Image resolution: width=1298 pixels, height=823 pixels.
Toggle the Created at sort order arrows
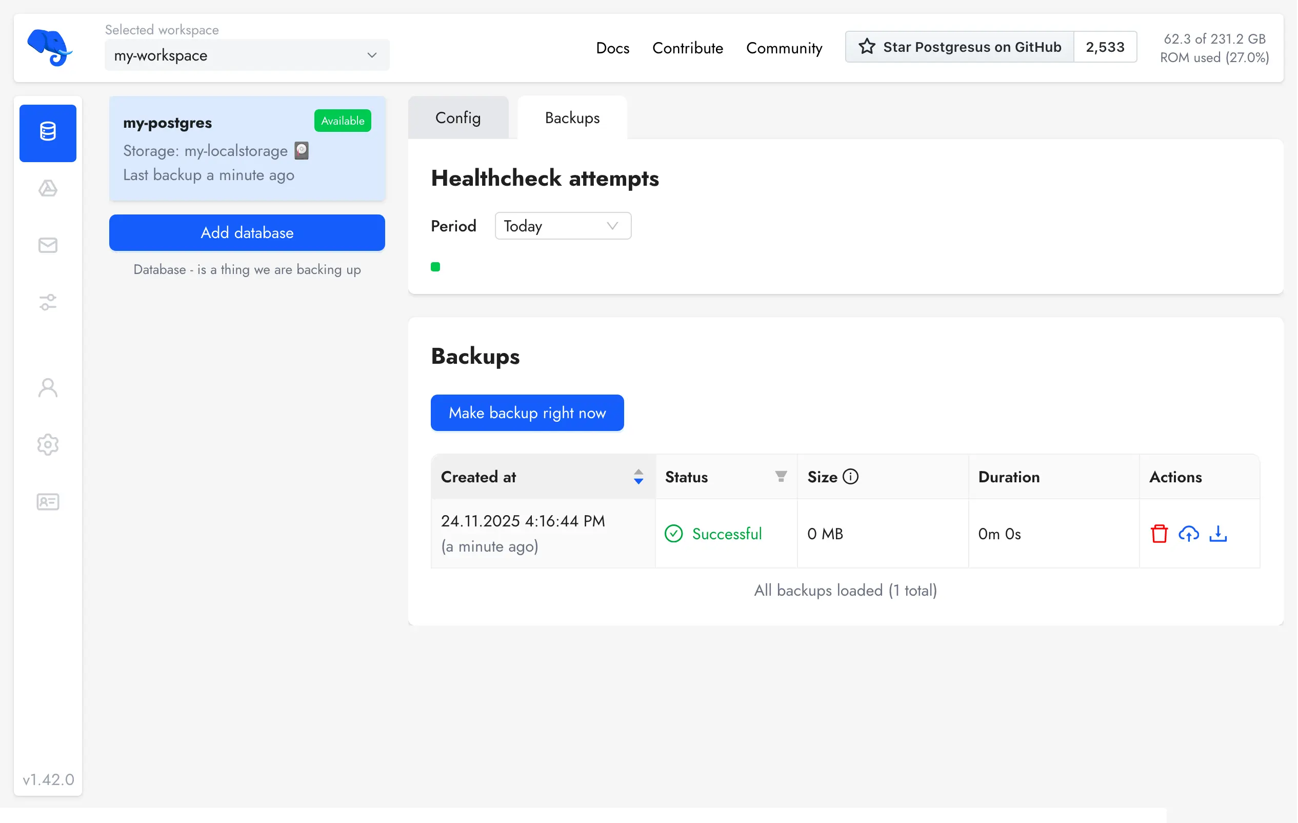pos(638,477)
